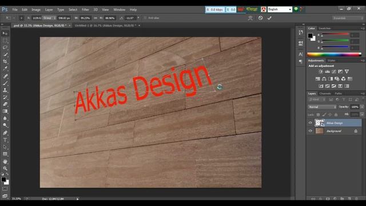The height and width of the screenshot is (206, 366).
Task: Open the Layers panel flyout menu
Action: [x=363, y=93]
